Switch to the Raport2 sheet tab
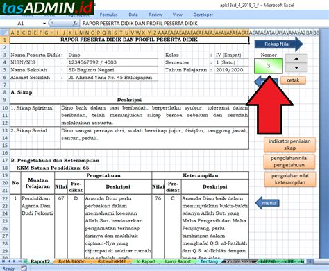The width and height of the screenshot is (329, 271). coord(40,261)
